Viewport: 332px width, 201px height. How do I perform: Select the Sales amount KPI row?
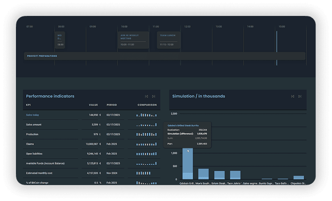tap(34, 125)
